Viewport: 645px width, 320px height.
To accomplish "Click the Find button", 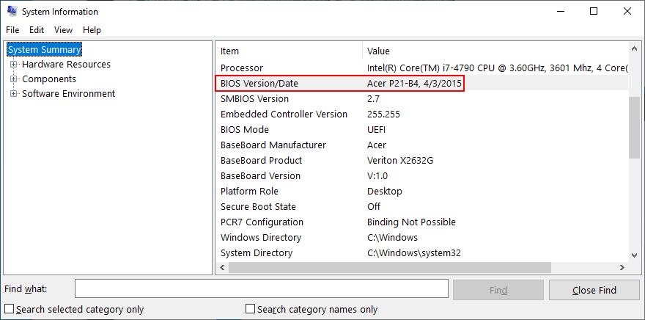I will point(498,290).
